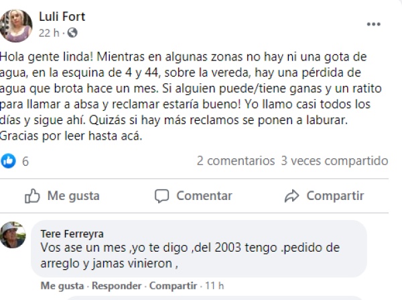Viewport: 402px width, 300px height.
Task: Click the thumbs-up Me gusta icon
Action: (32, 196)
